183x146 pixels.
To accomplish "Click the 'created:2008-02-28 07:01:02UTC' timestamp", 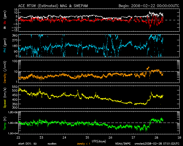I will (157, 144).
